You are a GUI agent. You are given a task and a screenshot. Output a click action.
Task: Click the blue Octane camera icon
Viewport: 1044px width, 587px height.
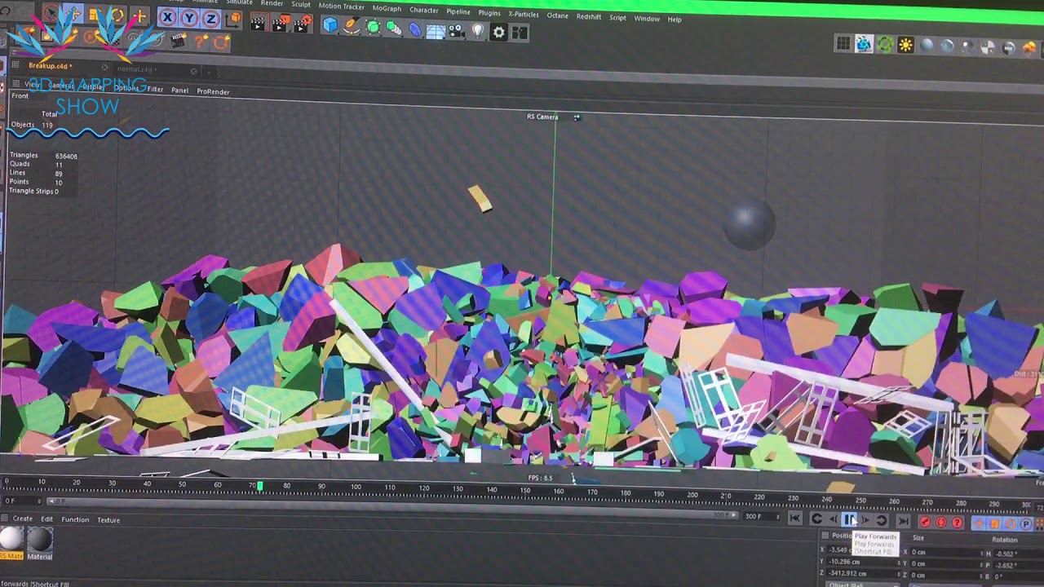(x=865, y=45)
